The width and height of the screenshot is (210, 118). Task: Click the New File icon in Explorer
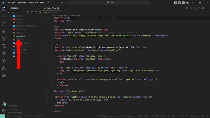[x=29, y=12]
